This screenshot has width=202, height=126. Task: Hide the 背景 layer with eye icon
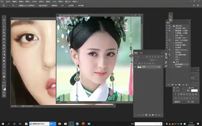(x=135, y=67)
